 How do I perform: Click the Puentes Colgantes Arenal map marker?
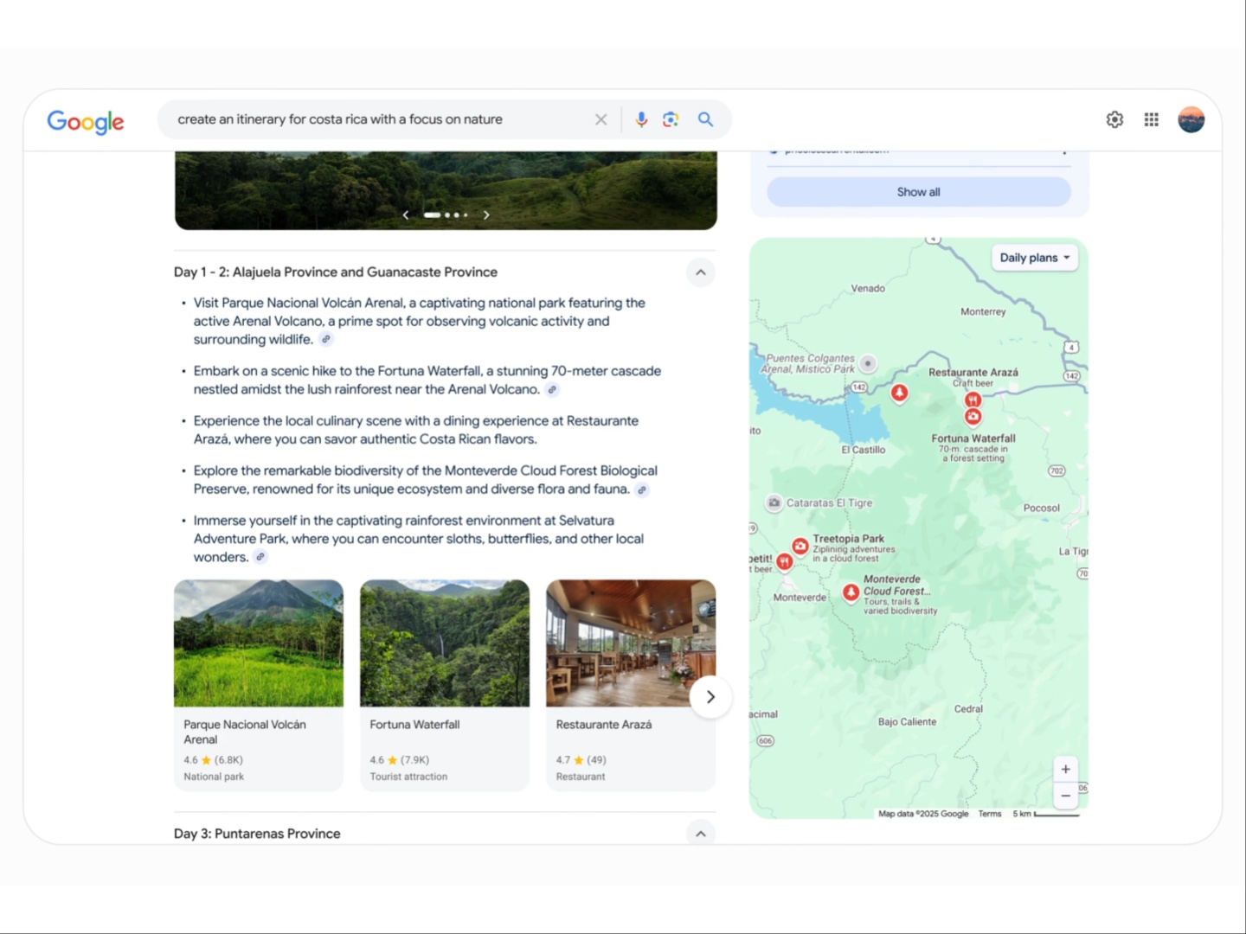pyautogui.click(x=868, y=363)
